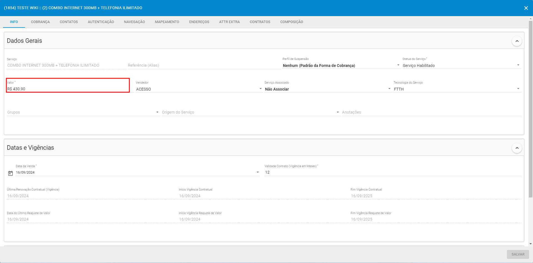
Task: Click the Última Renovação Contratual date field
Action: (x=92, y=196)
